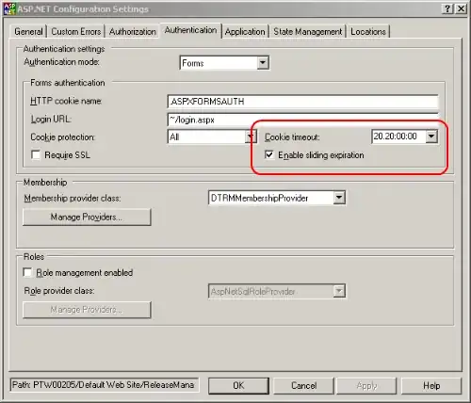Viewport: 471px width, 403px height.
Task: Click the greyed-out Manage Providers button under Roles
Action: pyautogui.click(x=87, y=310)
